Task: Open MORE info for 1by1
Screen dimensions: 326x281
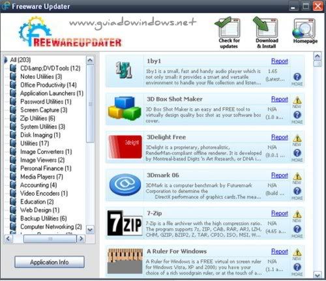Action: point(297,79)
